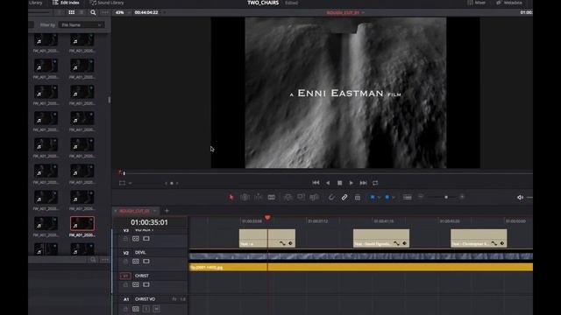The width and height of the screenshot is (561, 315).
Task: Select the yellow image clip on V2
Action: (x=361, y=267)
